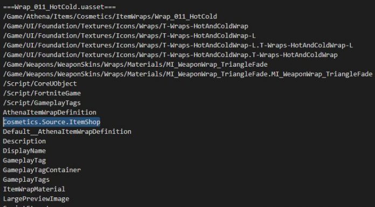Click the highlighted Cosmetics.Source.ItemShop text
Image resolution: width=375 pixels, height=207 pixels.
click(x=52, y=122)
